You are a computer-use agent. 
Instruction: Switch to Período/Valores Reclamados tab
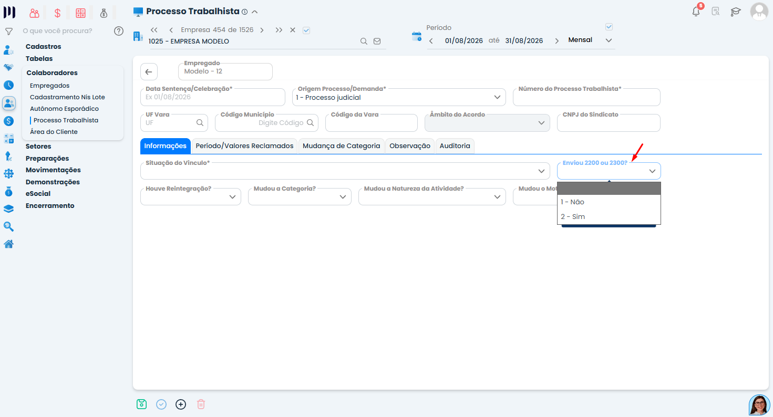(x=244, y=146)
